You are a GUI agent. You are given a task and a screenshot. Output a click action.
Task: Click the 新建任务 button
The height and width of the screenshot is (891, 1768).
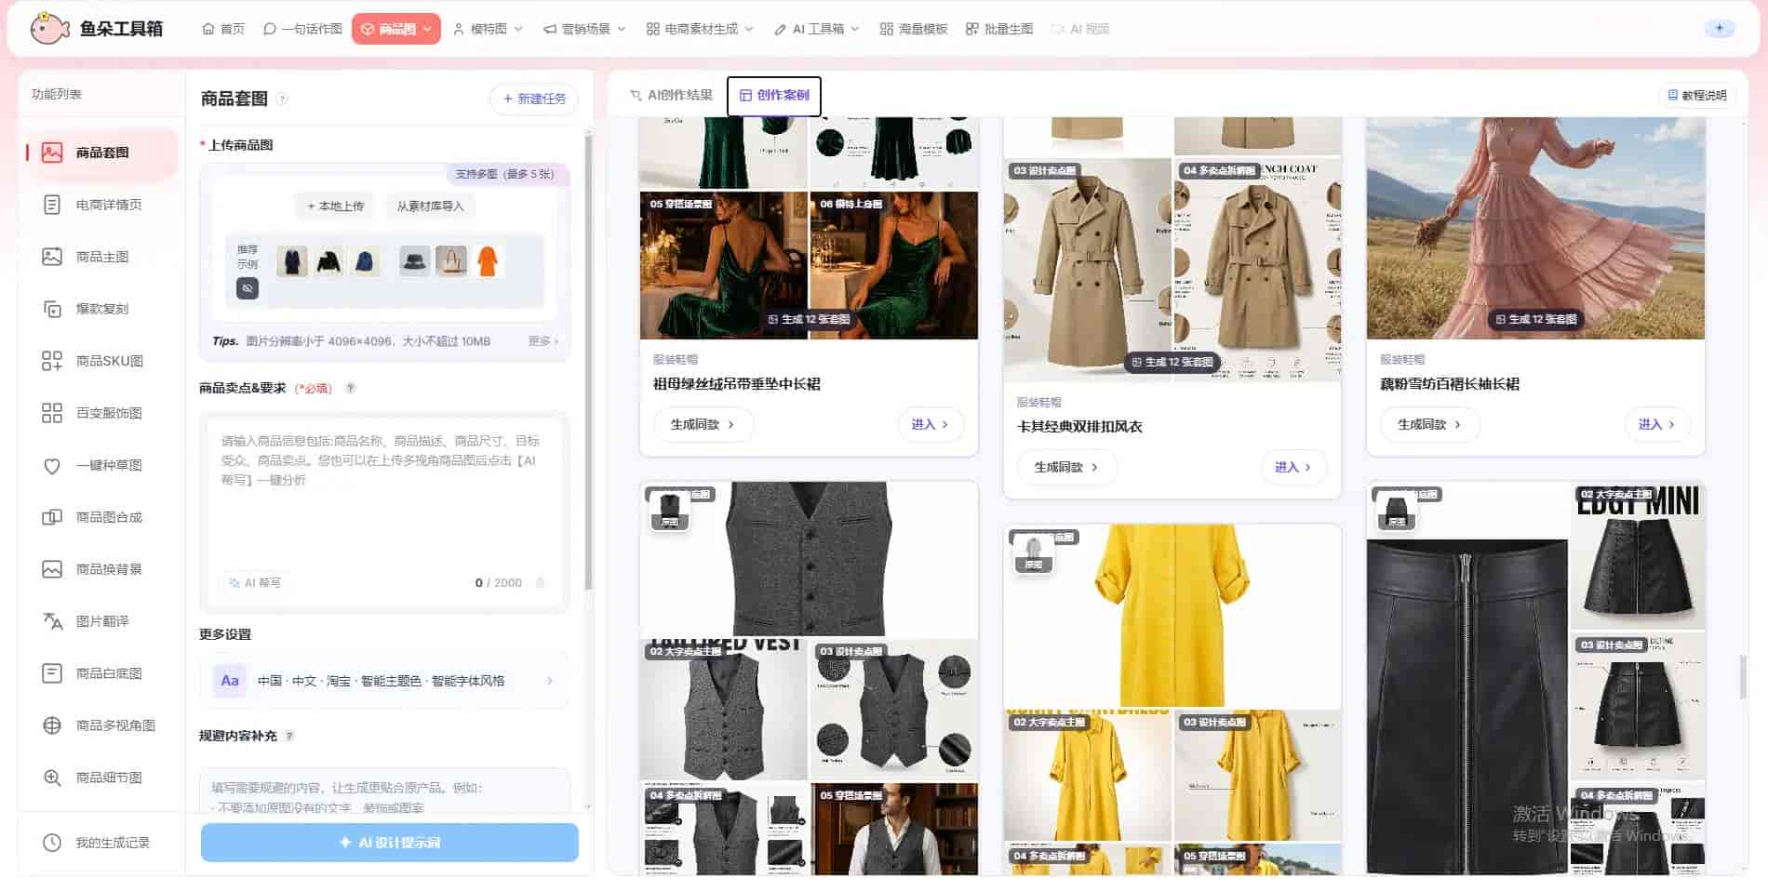point(534,99)
